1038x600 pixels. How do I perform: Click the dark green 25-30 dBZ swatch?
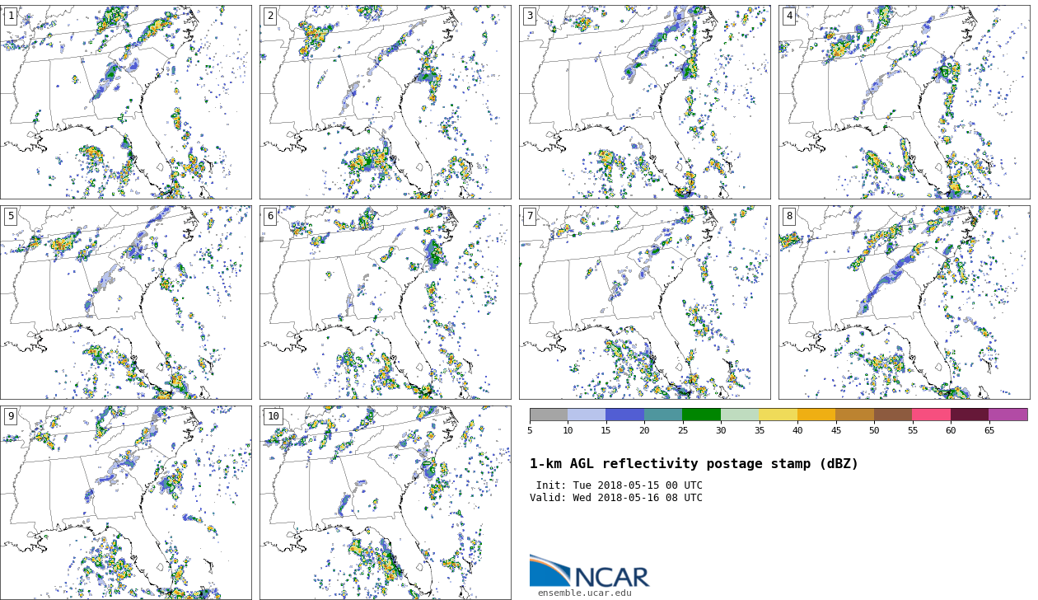point(701,415)
